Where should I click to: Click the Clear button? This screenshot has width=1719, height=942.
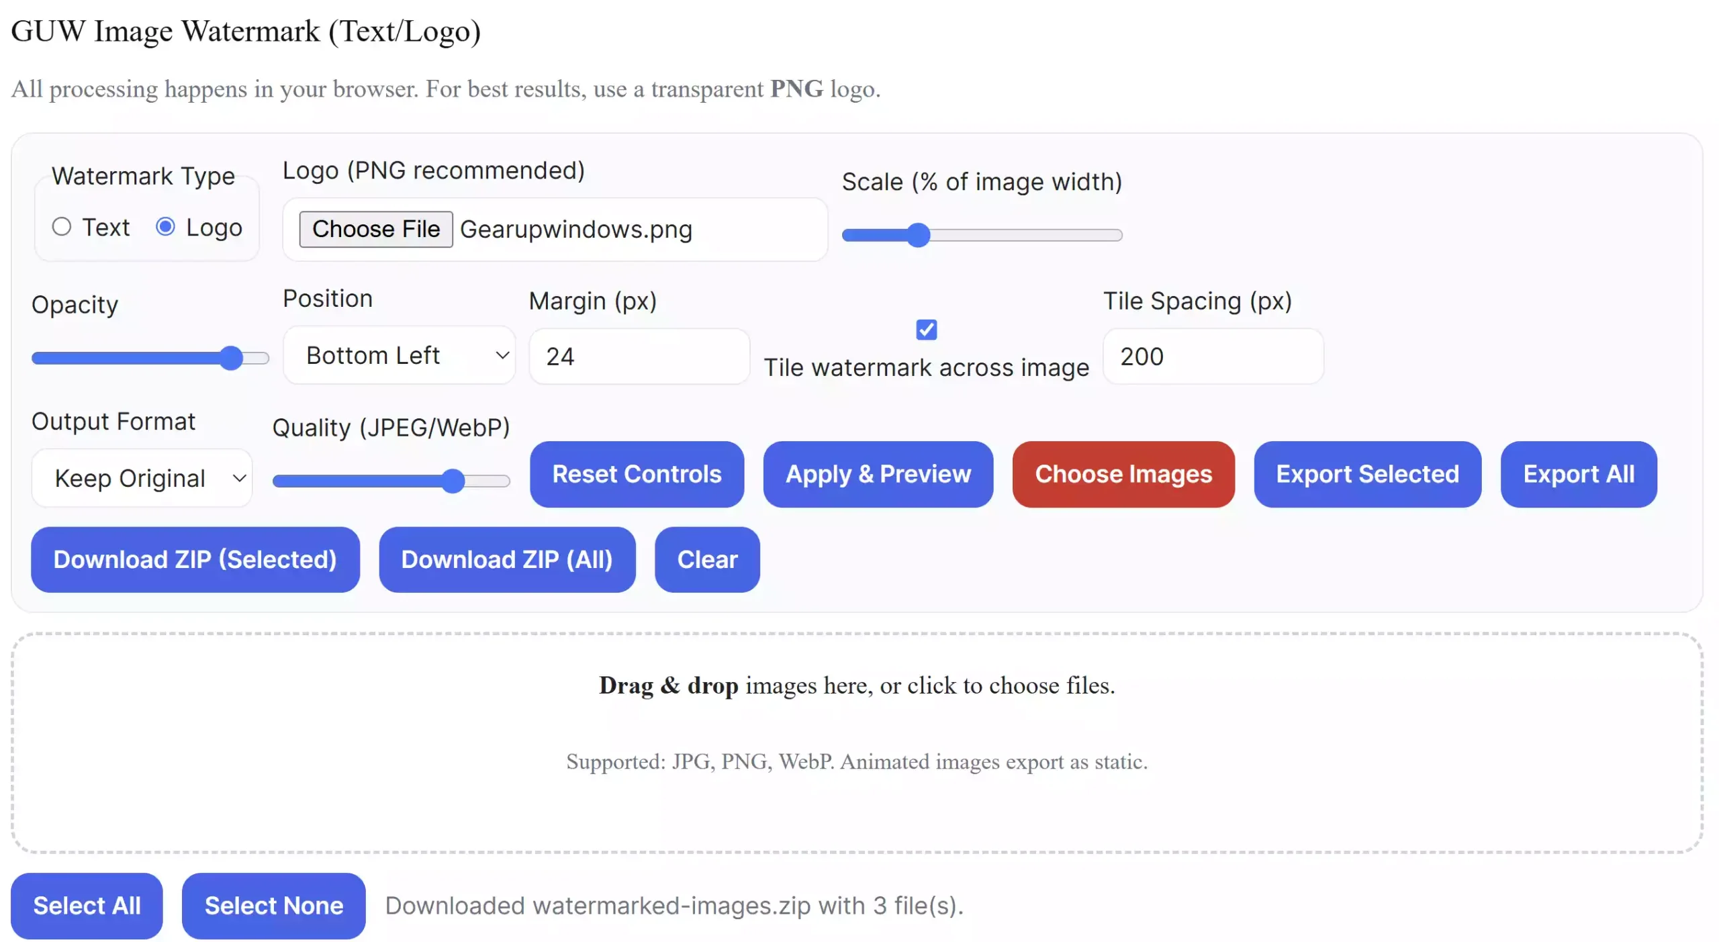pos(706,559)
